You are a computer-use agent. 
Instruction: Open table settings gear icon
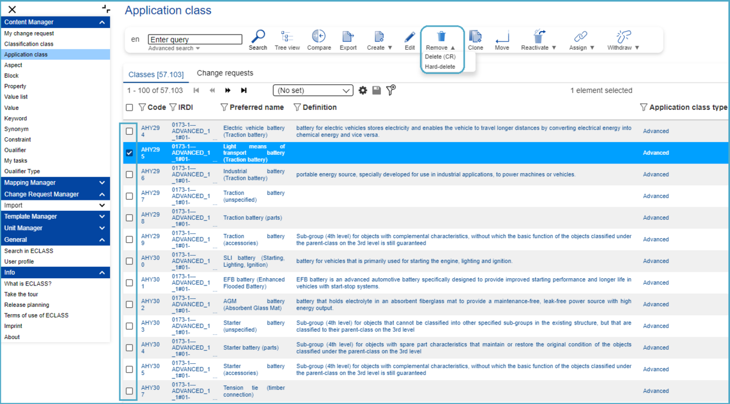[x=363, y=91]
